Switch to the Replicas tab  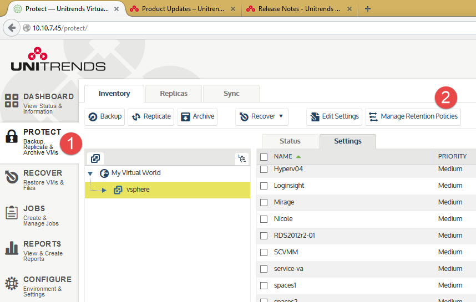pyautogui.click(x=174, y=94)
